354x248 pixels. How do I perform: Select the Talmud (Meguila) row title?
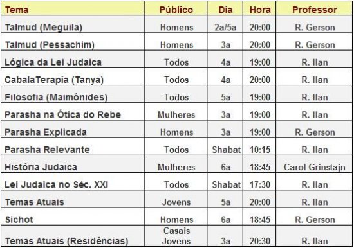[x=43, y=28]
